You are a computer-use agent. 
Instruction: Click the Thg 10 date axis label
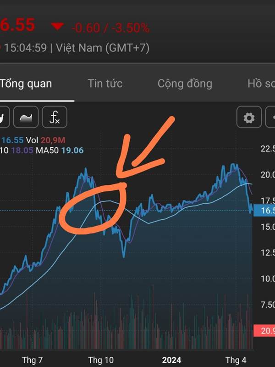tap(101, 360)
